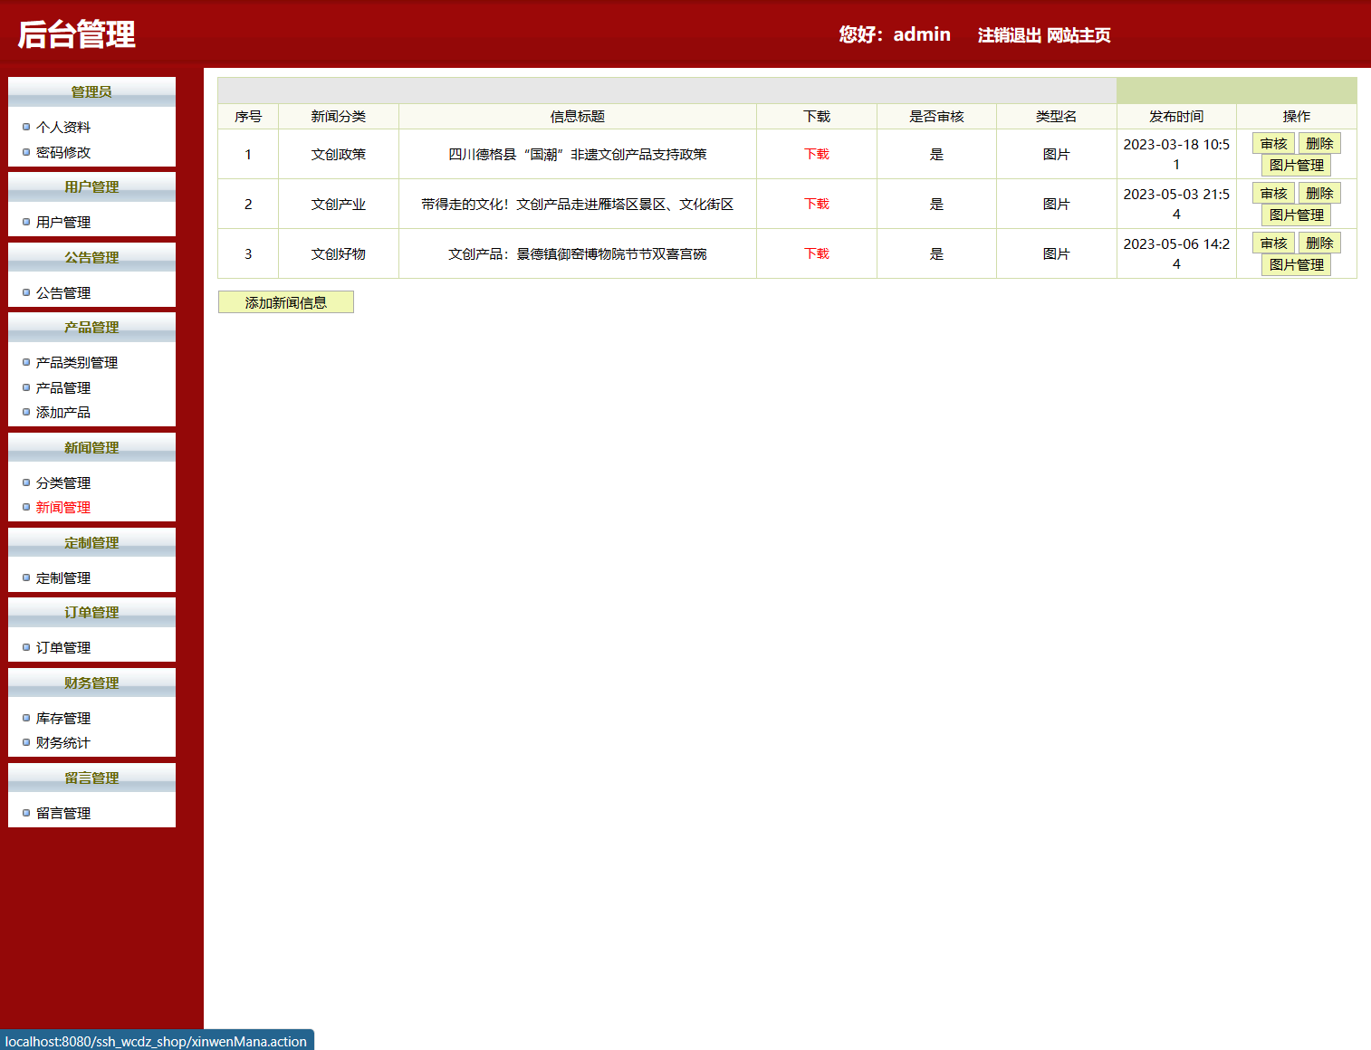
Task: Delete the 文创产业 news row
Action: [x=1319, y=194]
